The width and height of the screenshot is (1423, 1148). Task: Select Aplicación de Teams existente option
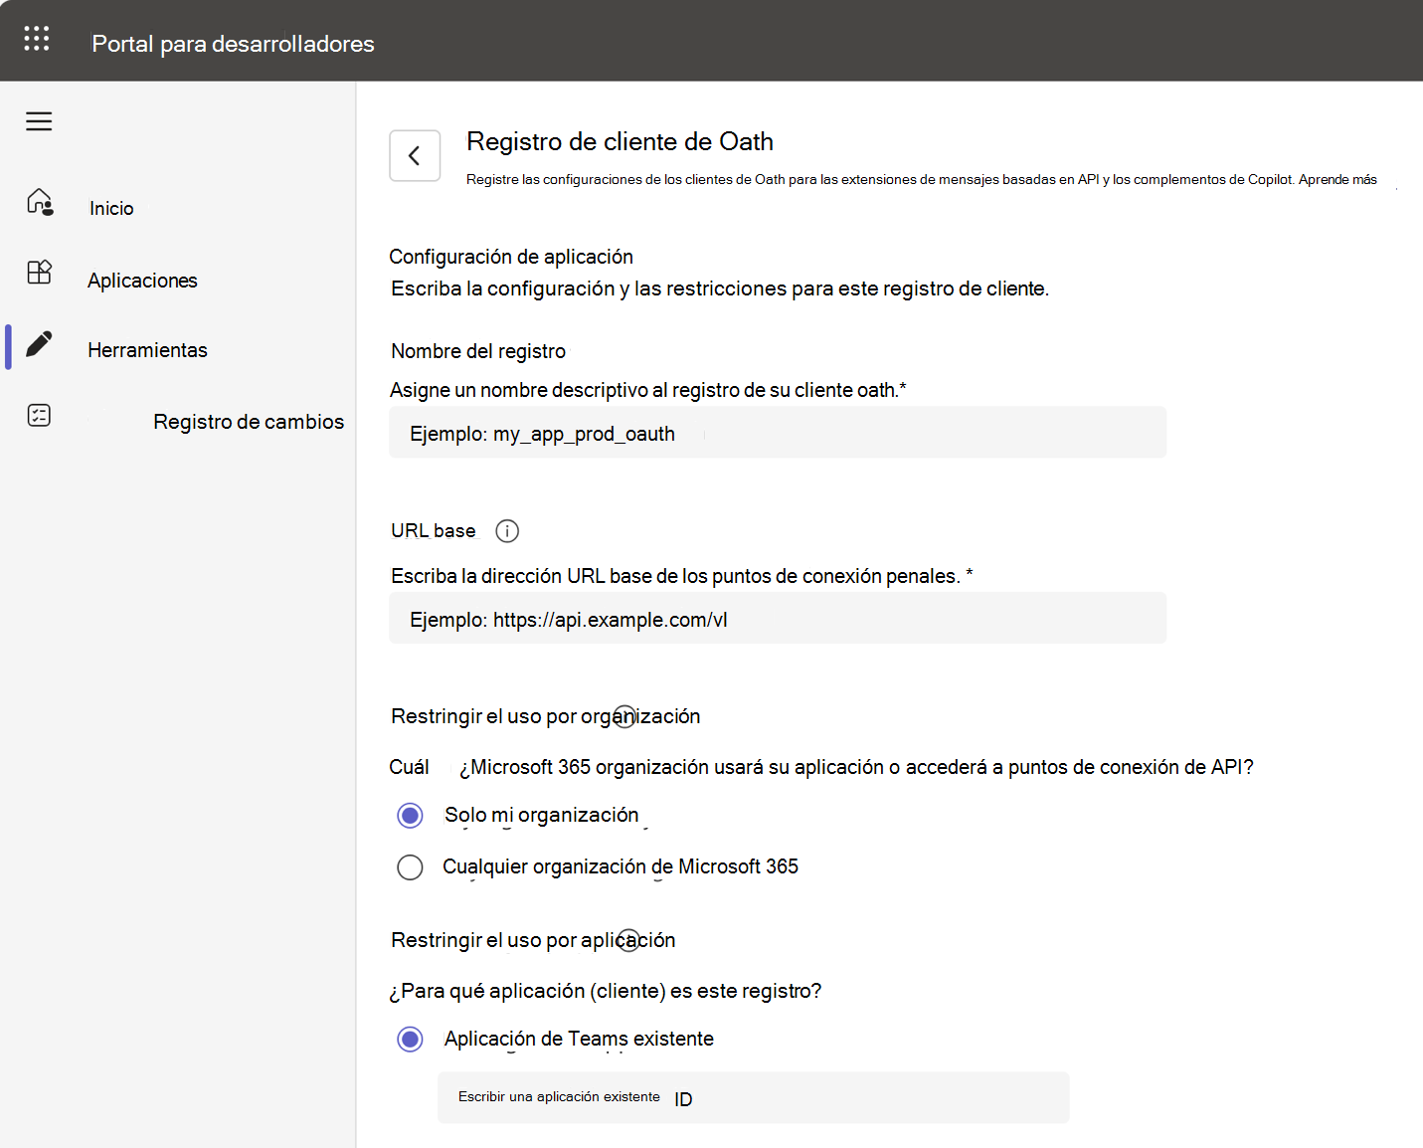click(410, 1040)
